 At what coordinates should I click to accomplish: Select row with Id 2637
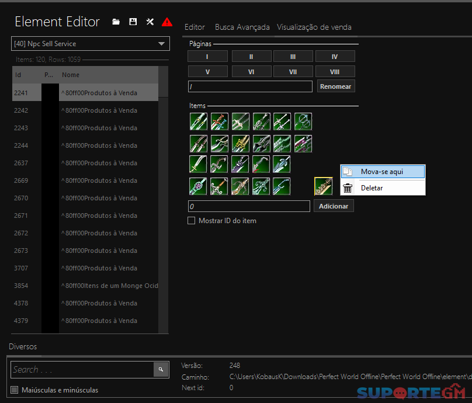click(x=85, y=163)
